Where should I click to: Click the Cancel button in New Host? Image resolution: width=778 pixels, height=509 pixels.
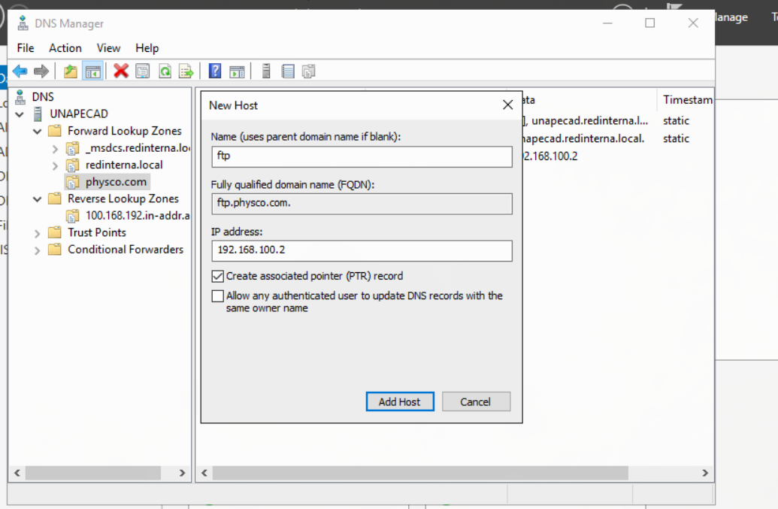tap(475, 401)
